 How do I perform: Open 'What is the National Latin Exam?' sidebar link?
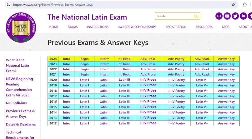[17, 66]
